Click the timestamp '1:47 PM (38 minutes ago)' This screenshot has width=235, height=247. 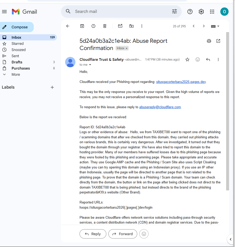coord(162,59)
